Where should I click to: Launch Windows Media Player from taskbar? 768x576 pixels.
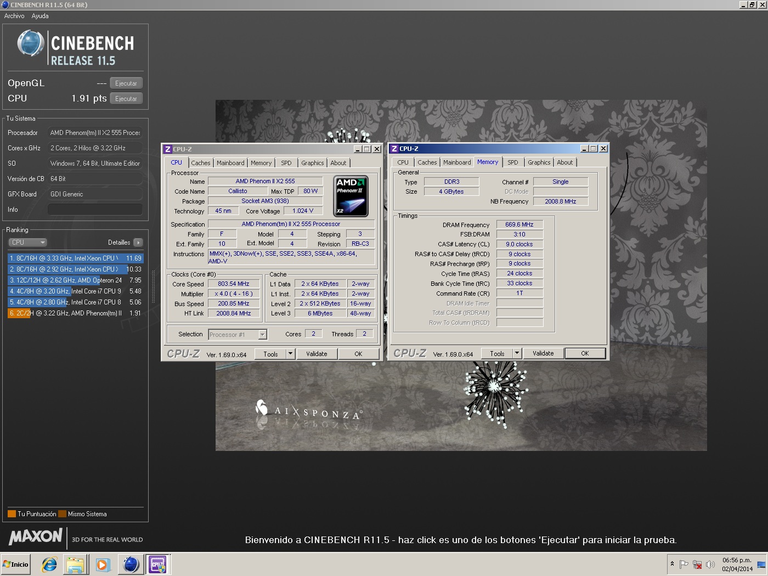pyautogui.click(x=103, y=564)
